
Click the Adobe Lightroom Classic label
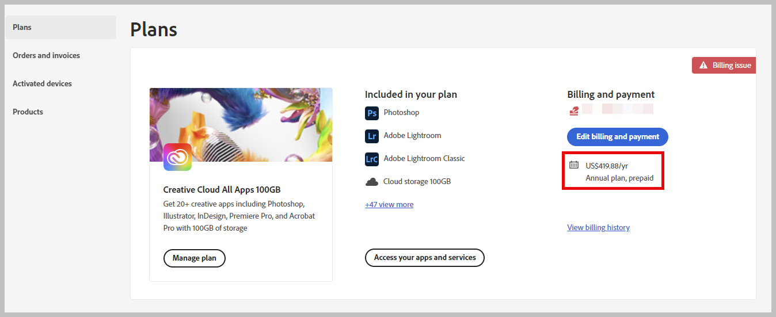(x=424, y=158)
